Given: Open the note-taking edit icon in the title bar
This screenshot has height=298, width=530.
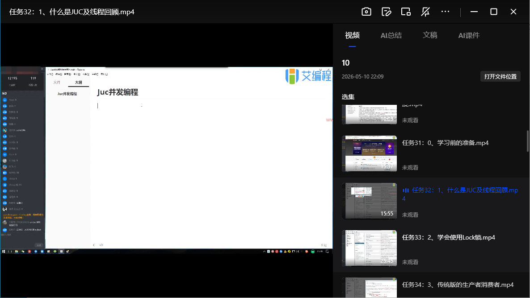Looking at the screenshot, I should (387, 12).
